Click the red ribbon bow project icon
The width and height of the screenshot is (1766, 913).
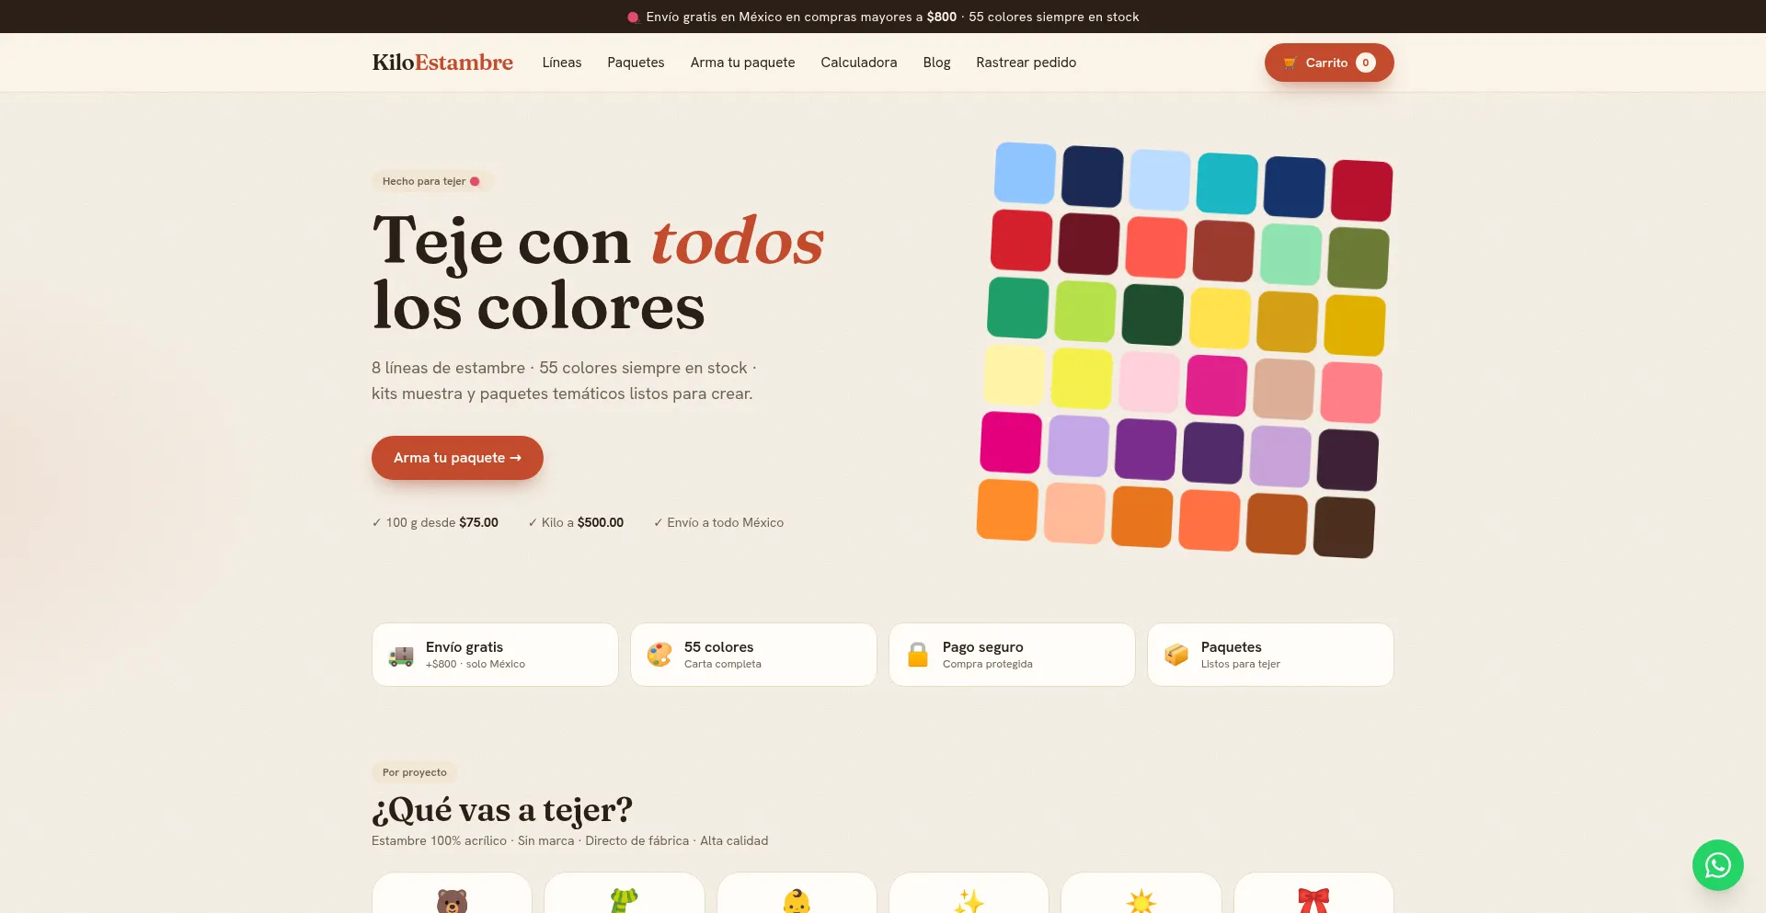click(1313, 901)
